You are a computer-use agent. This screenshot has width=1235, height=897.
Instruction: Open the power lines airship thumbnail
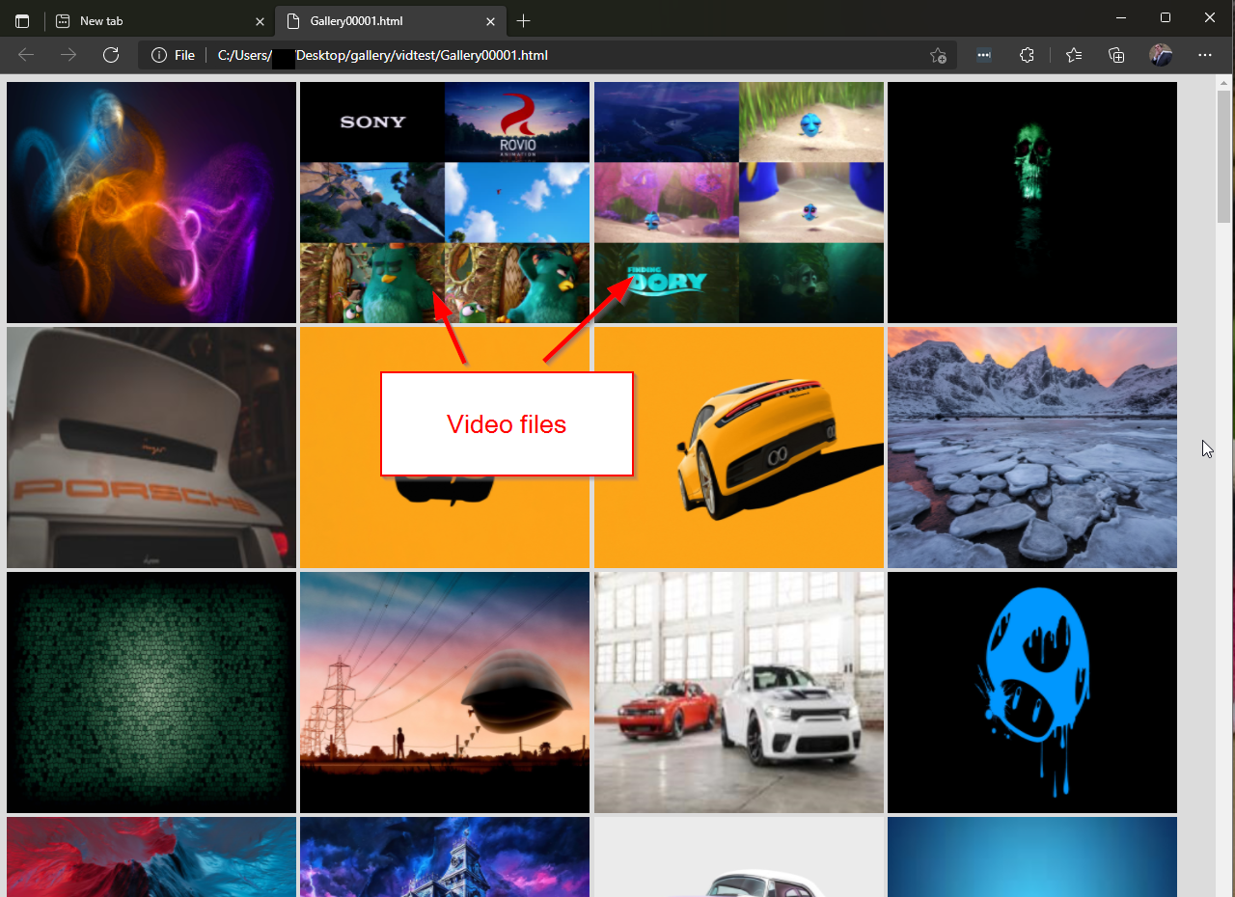click(x=445, y=693)
